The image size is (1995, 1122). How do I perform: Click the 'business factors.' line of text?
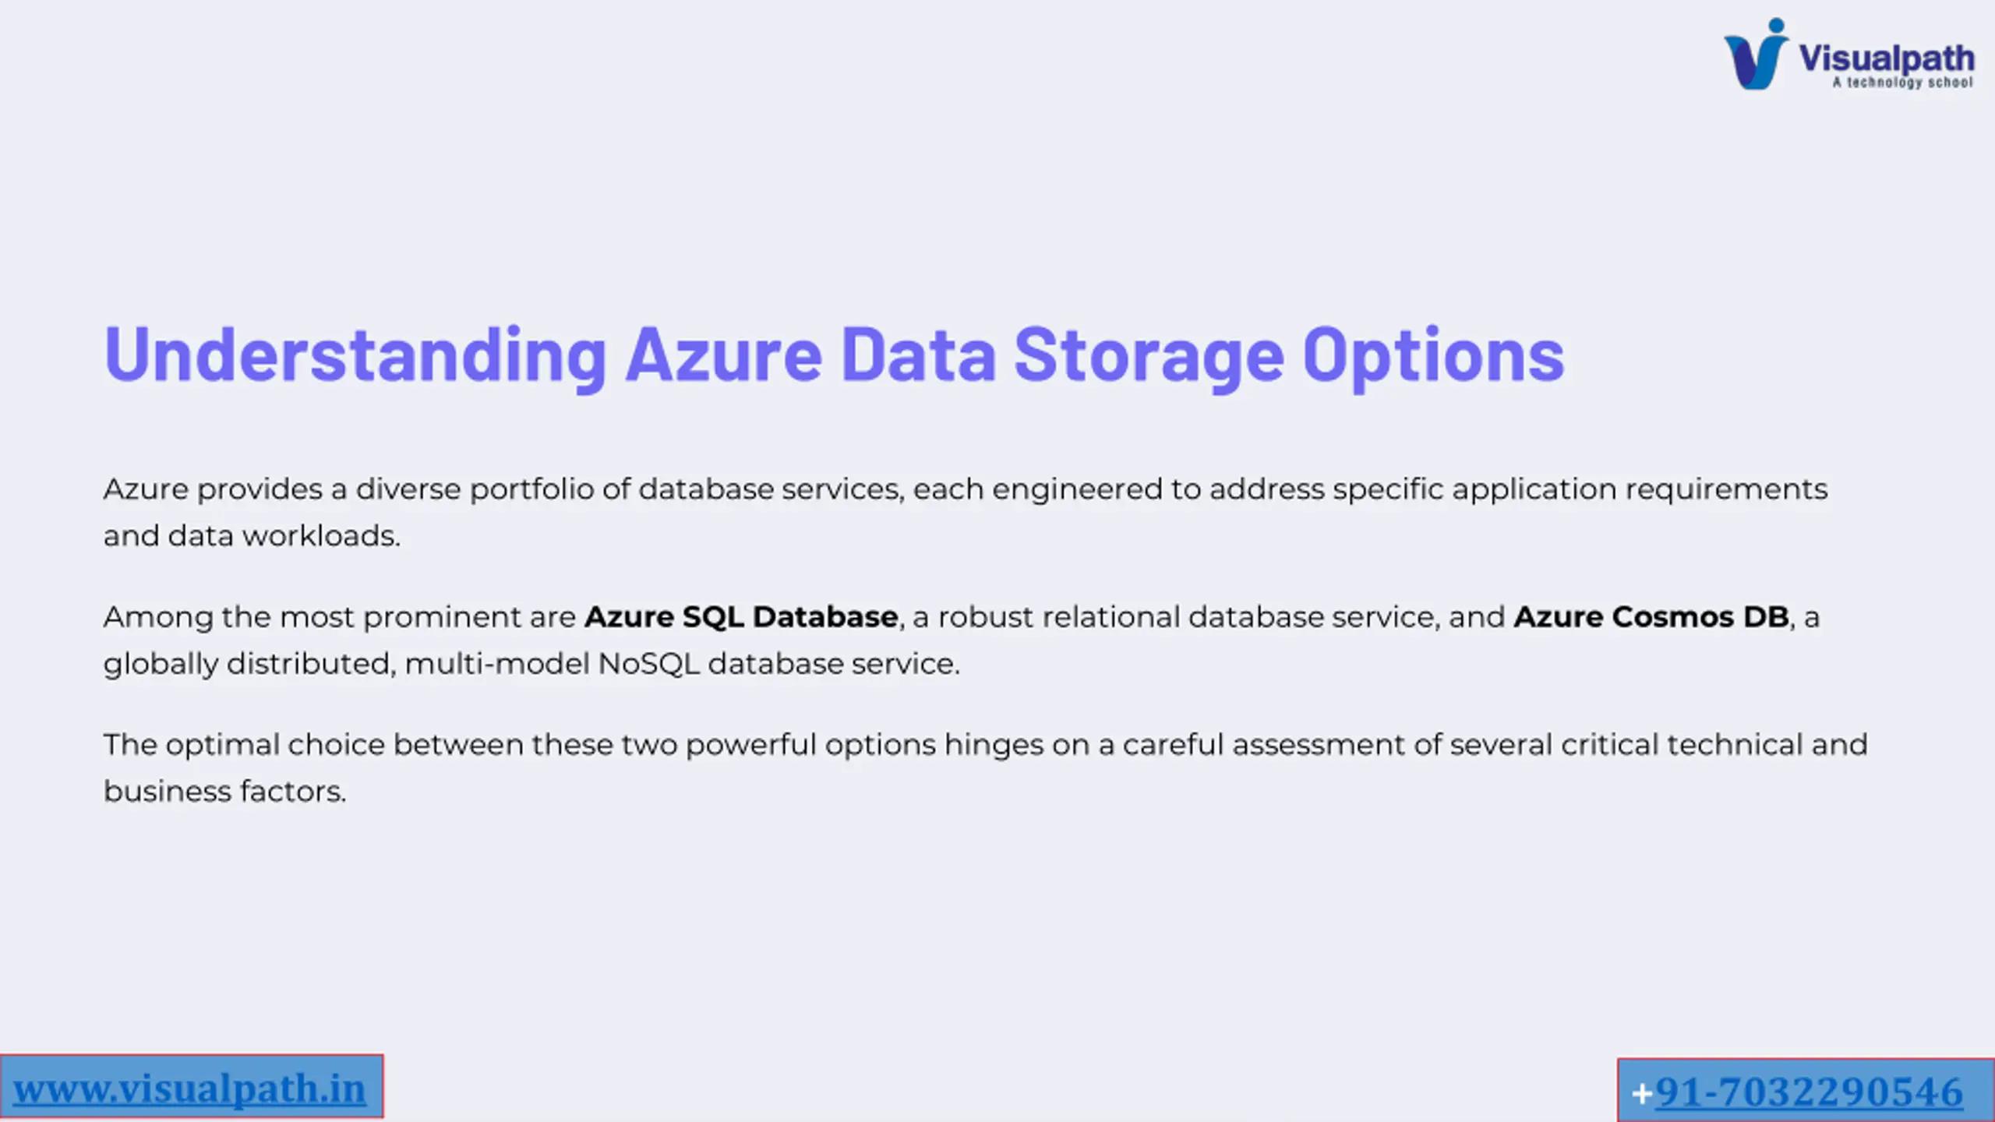tap(225, 792)
